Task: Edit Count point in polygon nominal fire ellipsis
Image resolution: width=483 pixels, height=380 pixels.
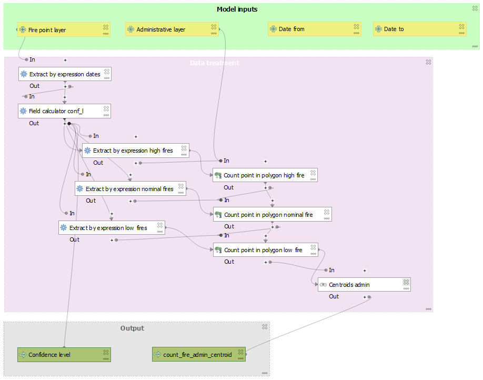Action: 327,218
